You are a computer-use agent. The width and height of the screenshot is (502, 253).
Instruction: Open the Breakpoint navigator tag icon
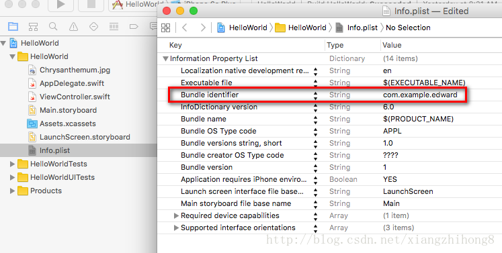point(134,27)
